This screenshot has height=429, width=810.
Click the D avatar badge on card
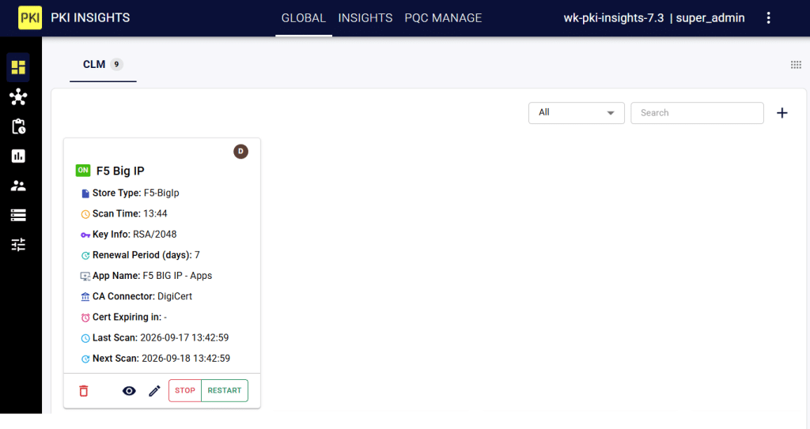click(x=240, y=151)
